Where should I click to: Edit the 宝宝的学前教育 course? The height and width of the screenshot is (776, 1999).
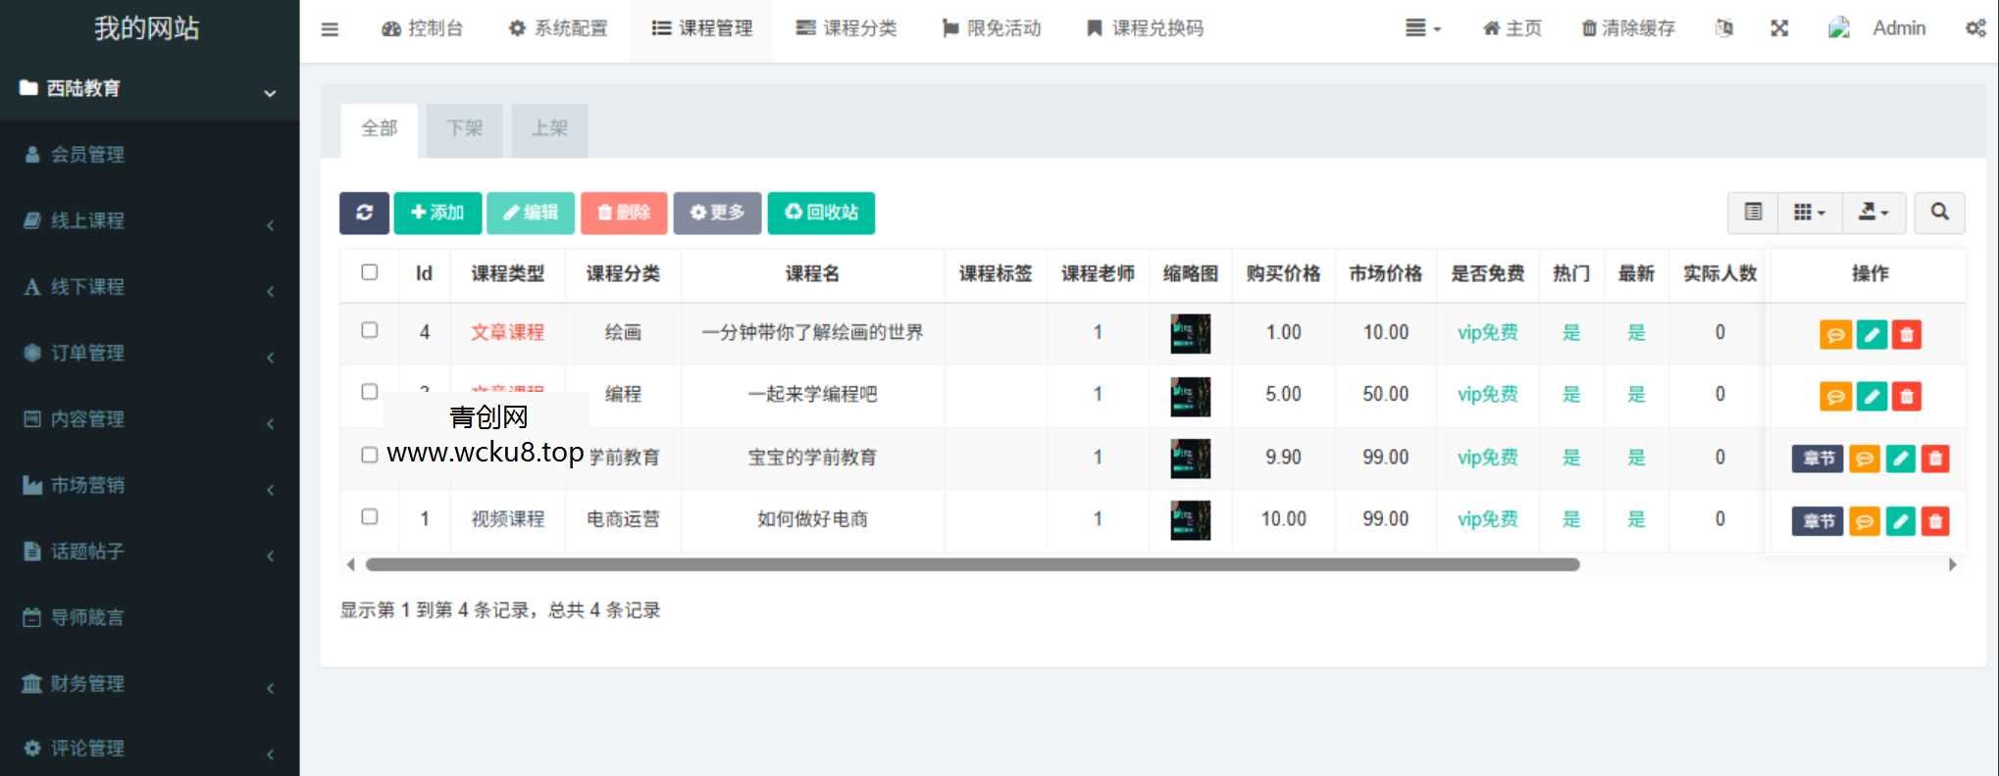tap(1900, 459)
